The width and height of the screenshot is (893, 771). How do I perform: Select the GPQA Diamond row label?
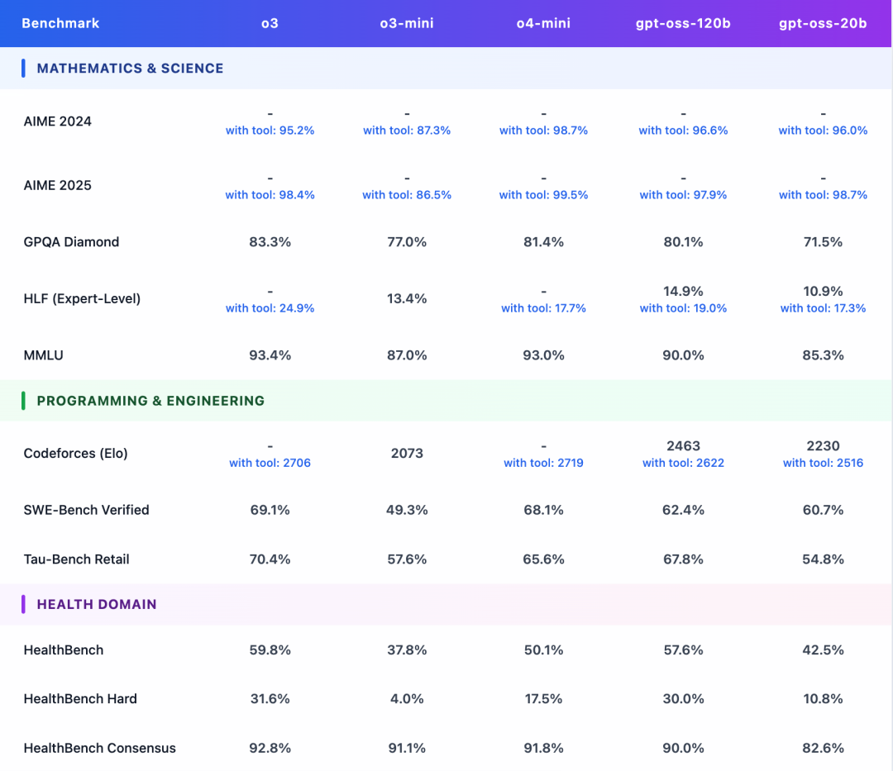(x=71, y=242)
